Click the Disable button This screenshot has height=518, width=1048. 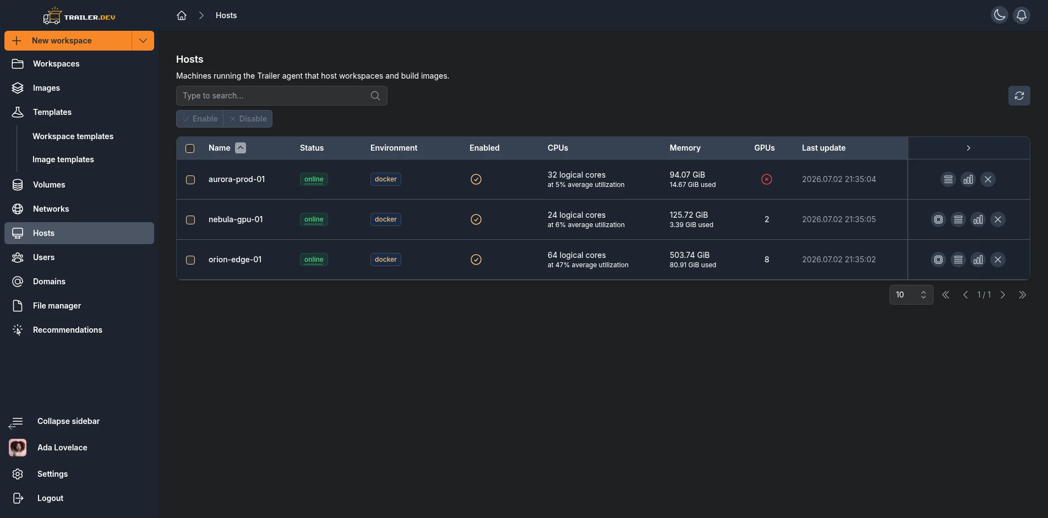(x=248, y=119)
